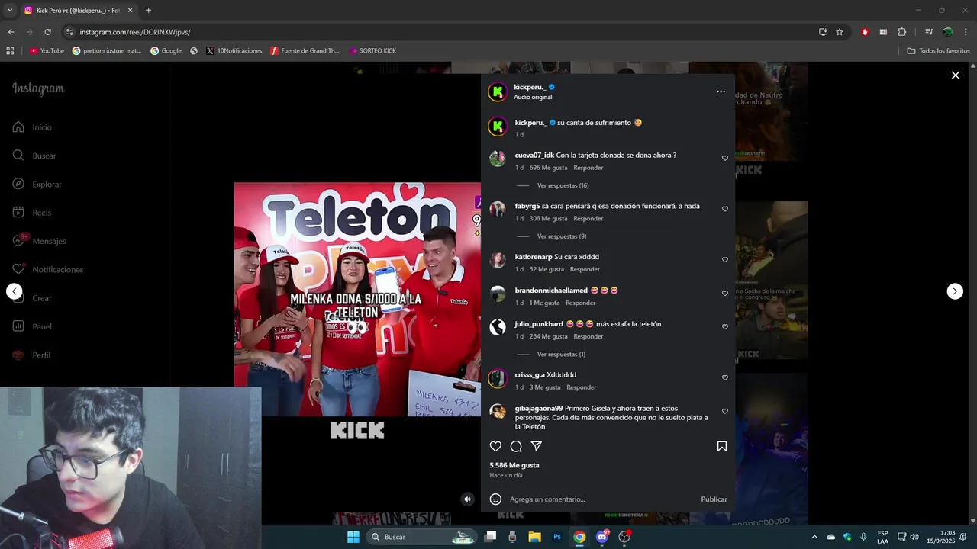Like crisss_g.a's comment
The height and width of the screenshot is (549, 977).
tap(725, 378)
